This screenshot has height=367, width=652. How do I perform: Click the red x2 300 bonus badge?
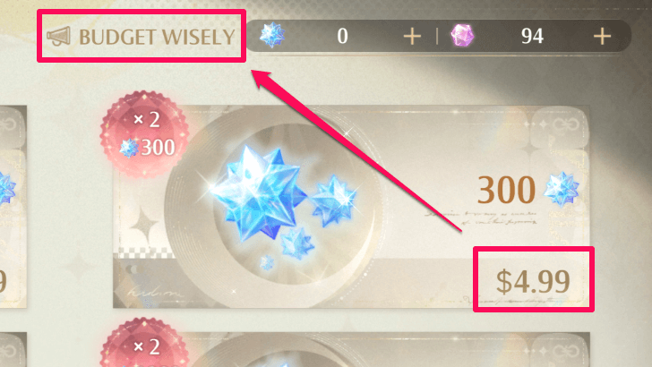point(145,134)
